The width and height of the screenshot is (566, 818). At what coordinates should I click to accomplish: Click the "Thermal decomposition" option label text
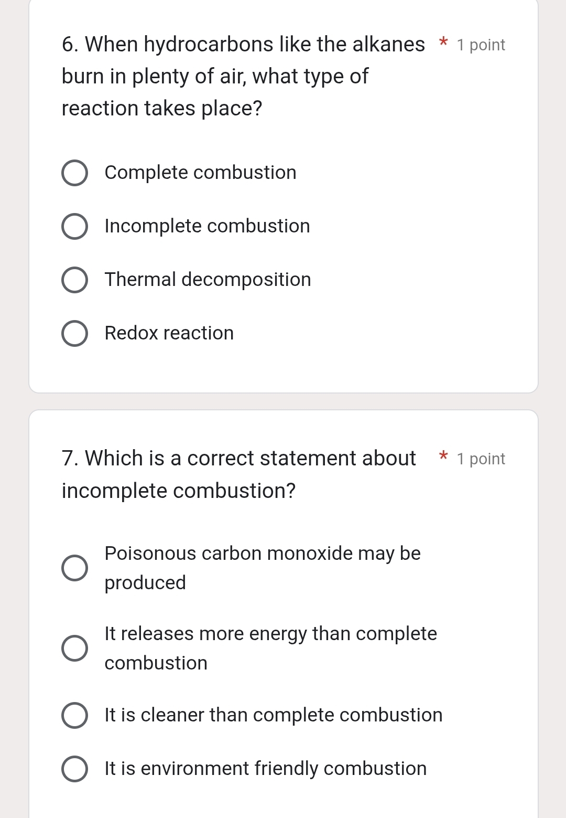[208, 280]
